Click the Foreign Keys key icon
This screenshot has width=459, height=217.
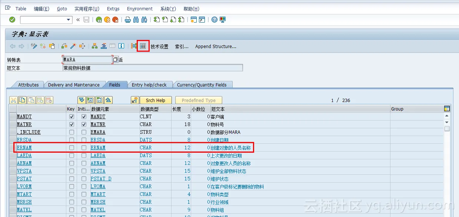(135, 100)
